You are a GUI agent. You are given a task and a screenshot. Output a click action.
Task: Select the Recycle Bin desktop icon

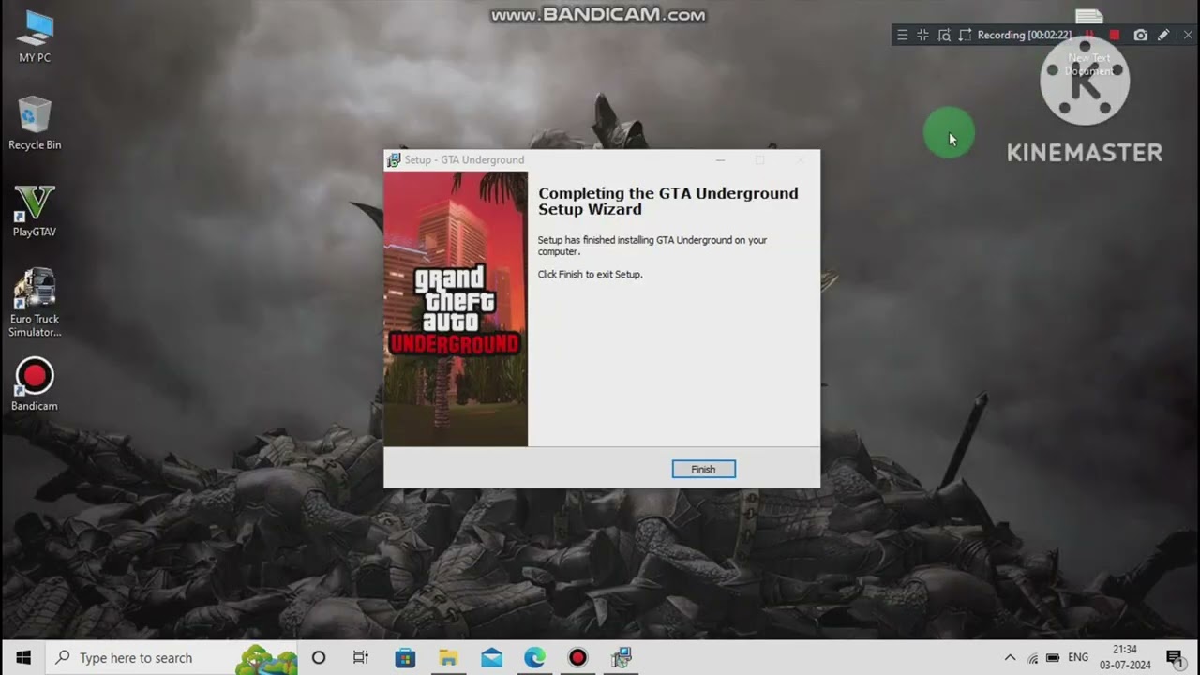(x=35, y=123)
